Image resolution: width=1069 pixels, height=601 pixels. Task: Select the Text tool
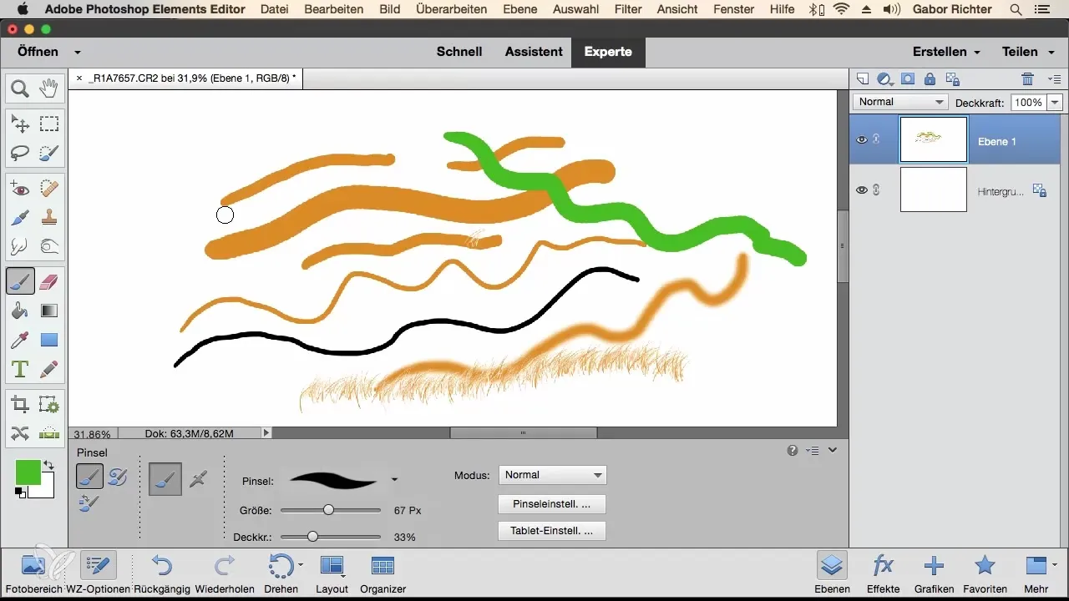(x=20, y=368)
